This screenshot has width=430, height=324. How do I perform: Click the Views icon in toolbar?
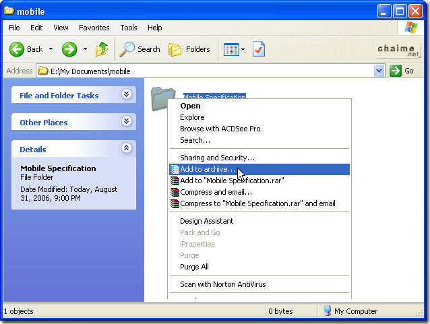[x=231, y=49]
